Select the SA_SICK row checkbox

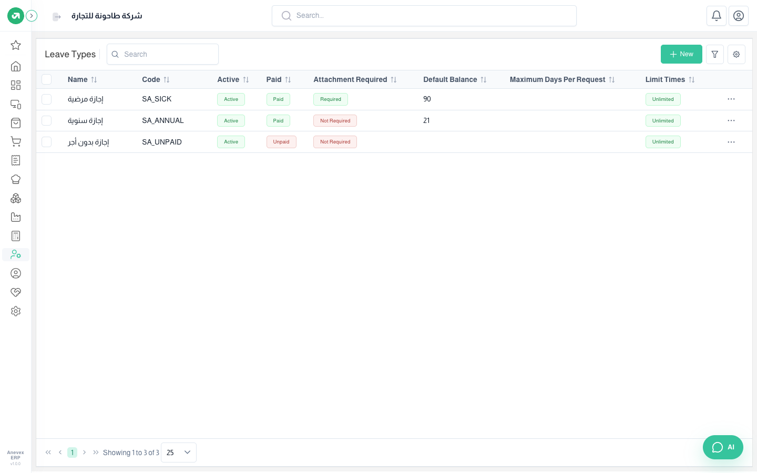pos(47,99)
